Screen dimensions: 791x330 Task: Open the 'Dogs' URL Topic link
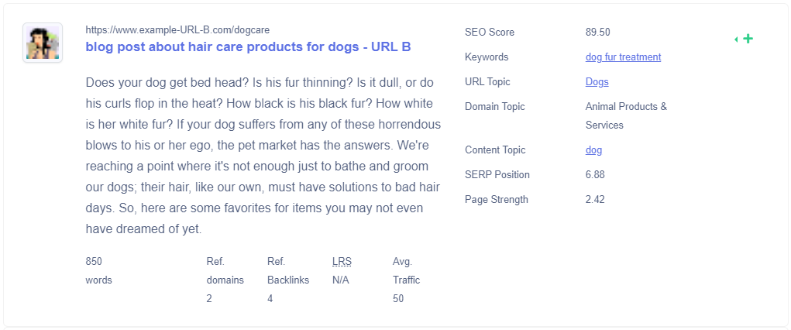[x=597, y=82]
